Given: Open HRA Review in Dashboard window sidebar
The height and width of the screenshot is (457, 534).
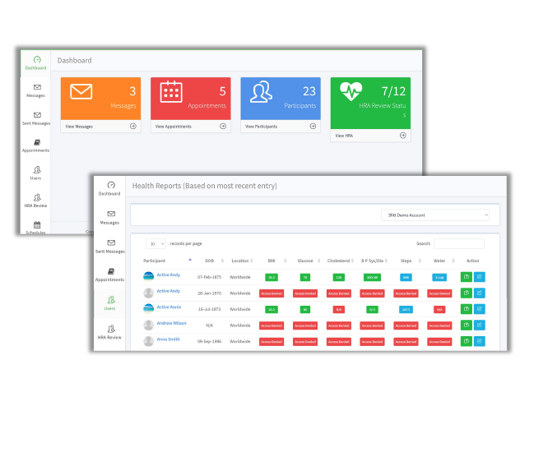Looking at the screenshot, I should click(x=35, y=201).
